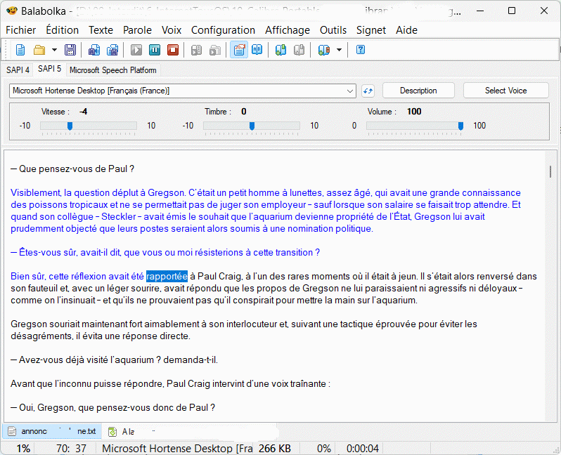
Task: Click the Description button
Action: 418,91
